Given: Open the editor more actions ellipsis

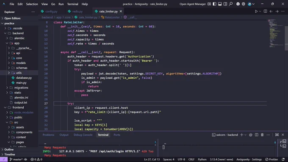Looking at the screenshot, I should coord(283,11).
